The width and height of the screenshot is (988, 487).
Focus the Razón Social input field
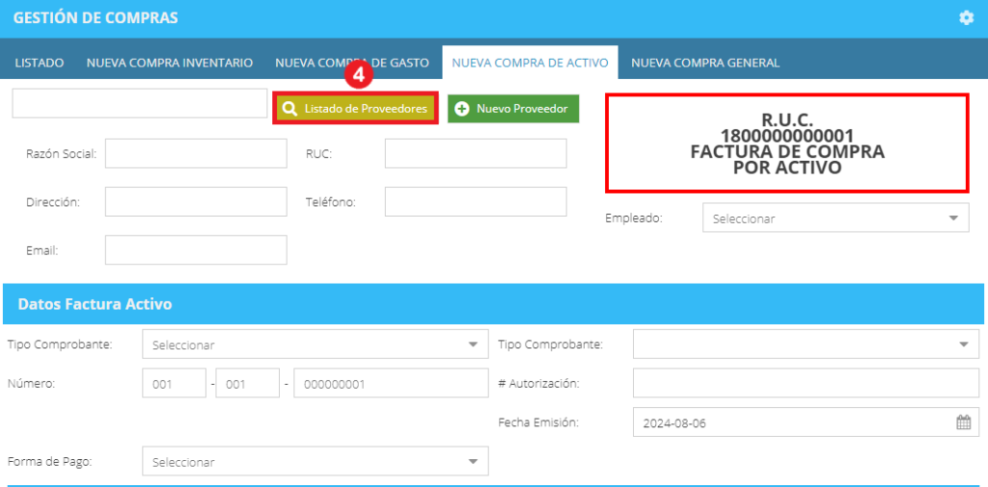pos(196,153)
